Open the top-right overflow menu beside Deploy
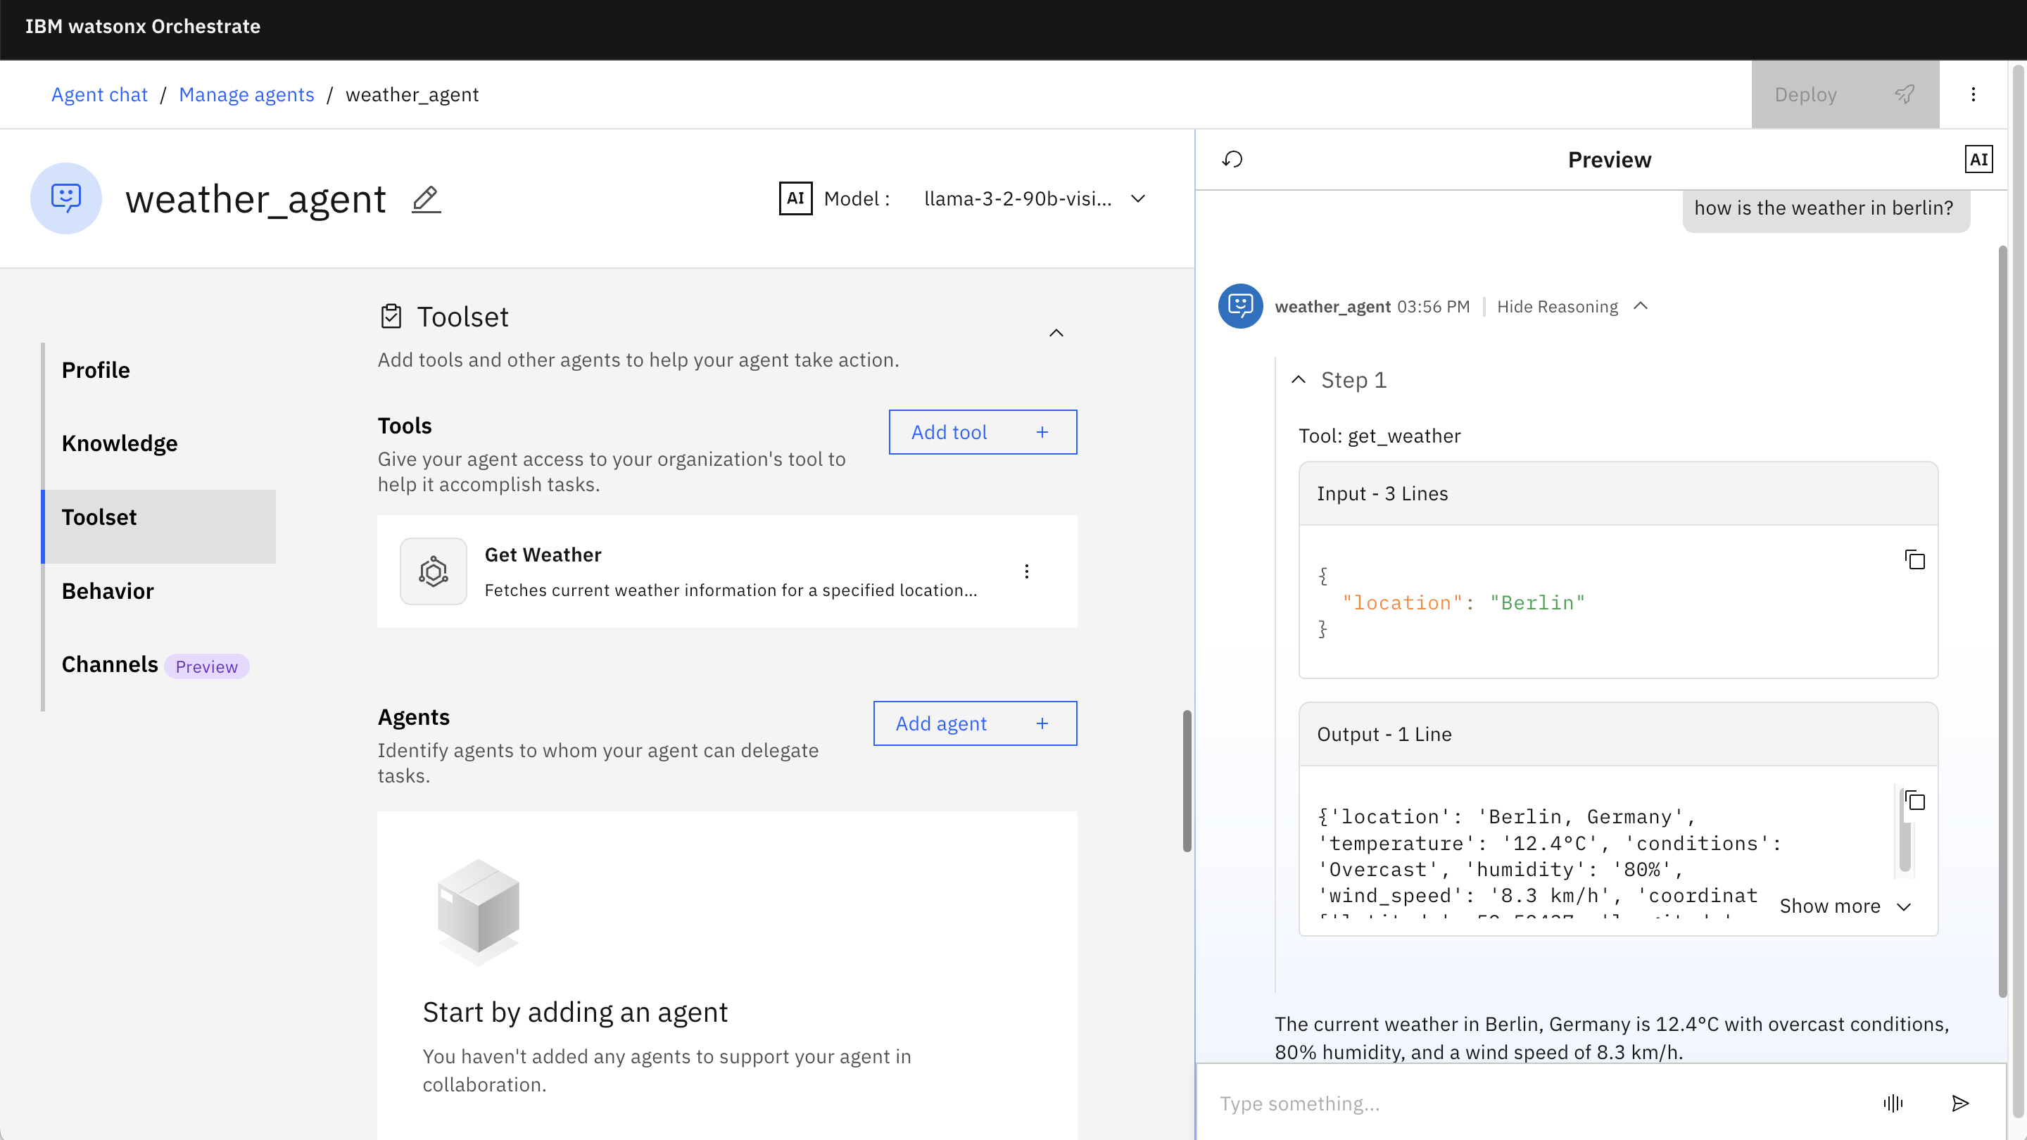The height and width of the screenshot is (1140, 2027). tap(1973, 94)
